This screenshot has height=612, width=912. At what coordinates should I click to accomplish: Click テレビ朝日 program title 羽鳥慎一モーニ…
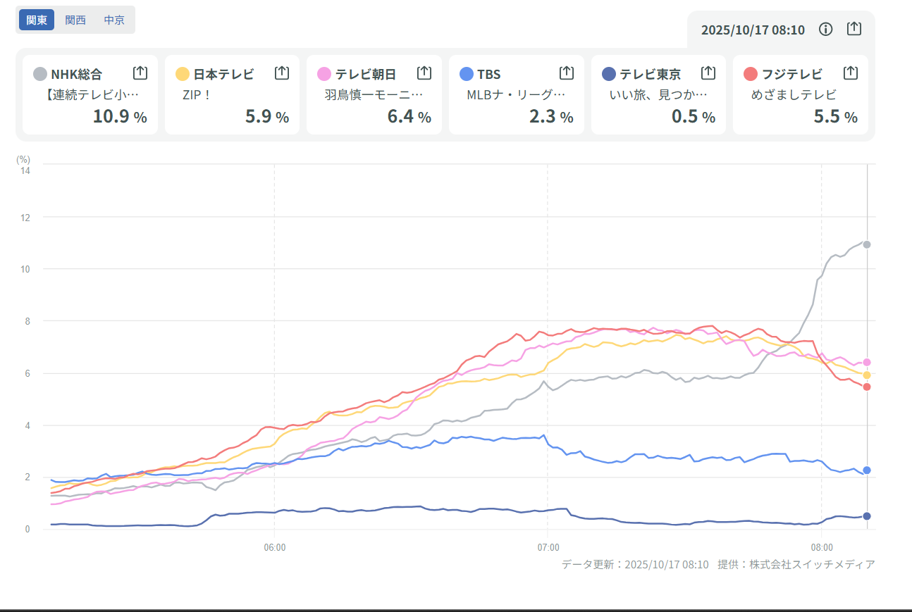pyautogui.click(x=374, y=95)
